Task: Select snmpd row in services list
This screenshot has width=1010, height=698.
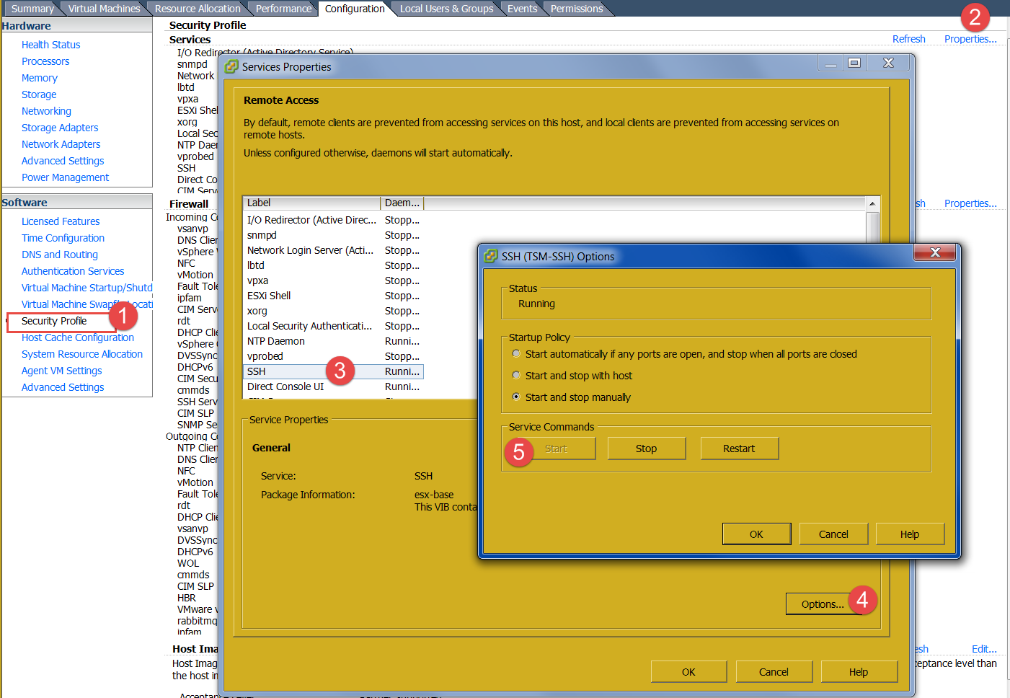Action: point(334,235)
